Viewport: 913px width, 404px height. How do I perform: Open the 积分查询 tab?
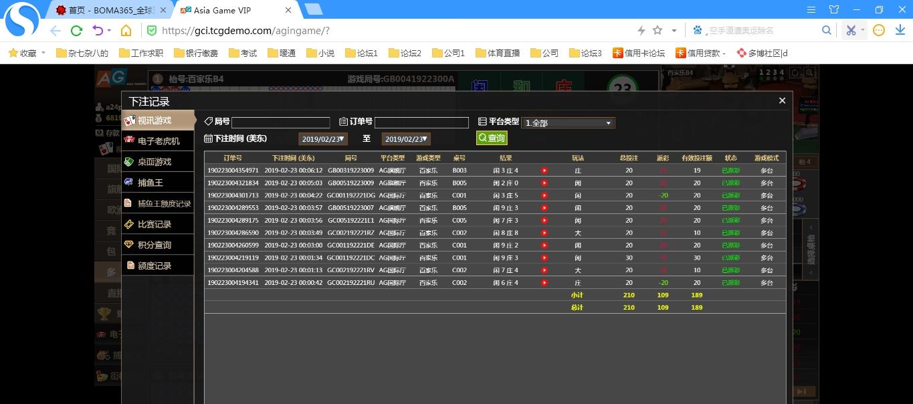coord(158,245)
